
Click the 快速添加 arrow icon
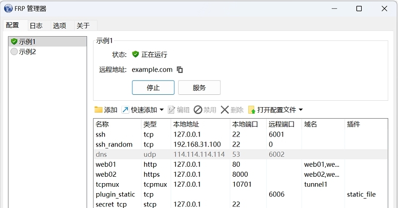coord(125,110)
